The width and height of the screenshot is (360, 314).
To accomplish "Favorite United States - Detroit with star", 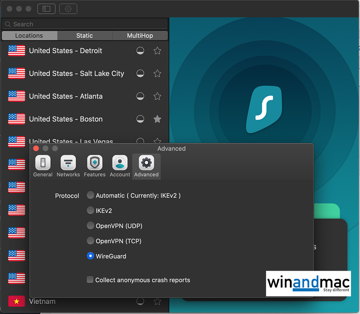I will (x=157, y=51).
